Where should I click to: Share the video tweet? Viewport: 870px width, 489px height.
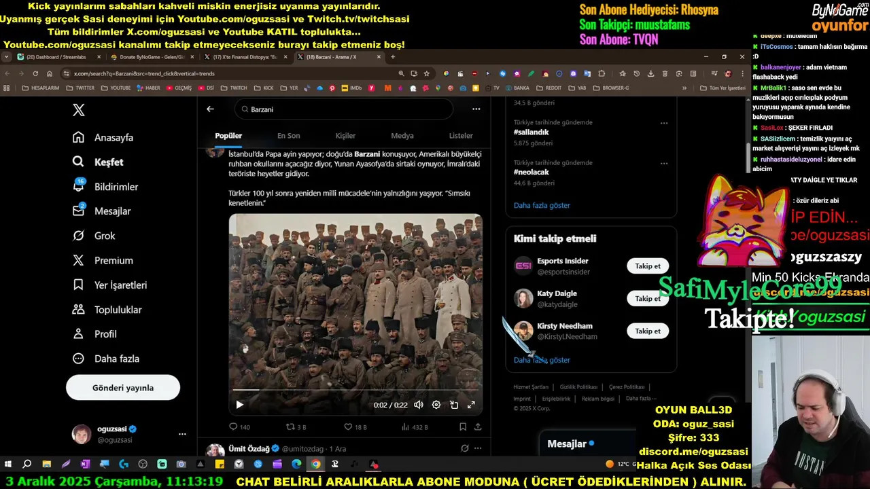pyautogui.click(x=478, y=427)
